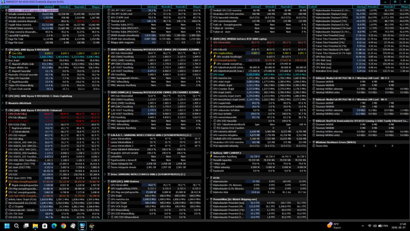Collapse the PresentMon group
Viewport: 410px width, 231px height.
208,199
